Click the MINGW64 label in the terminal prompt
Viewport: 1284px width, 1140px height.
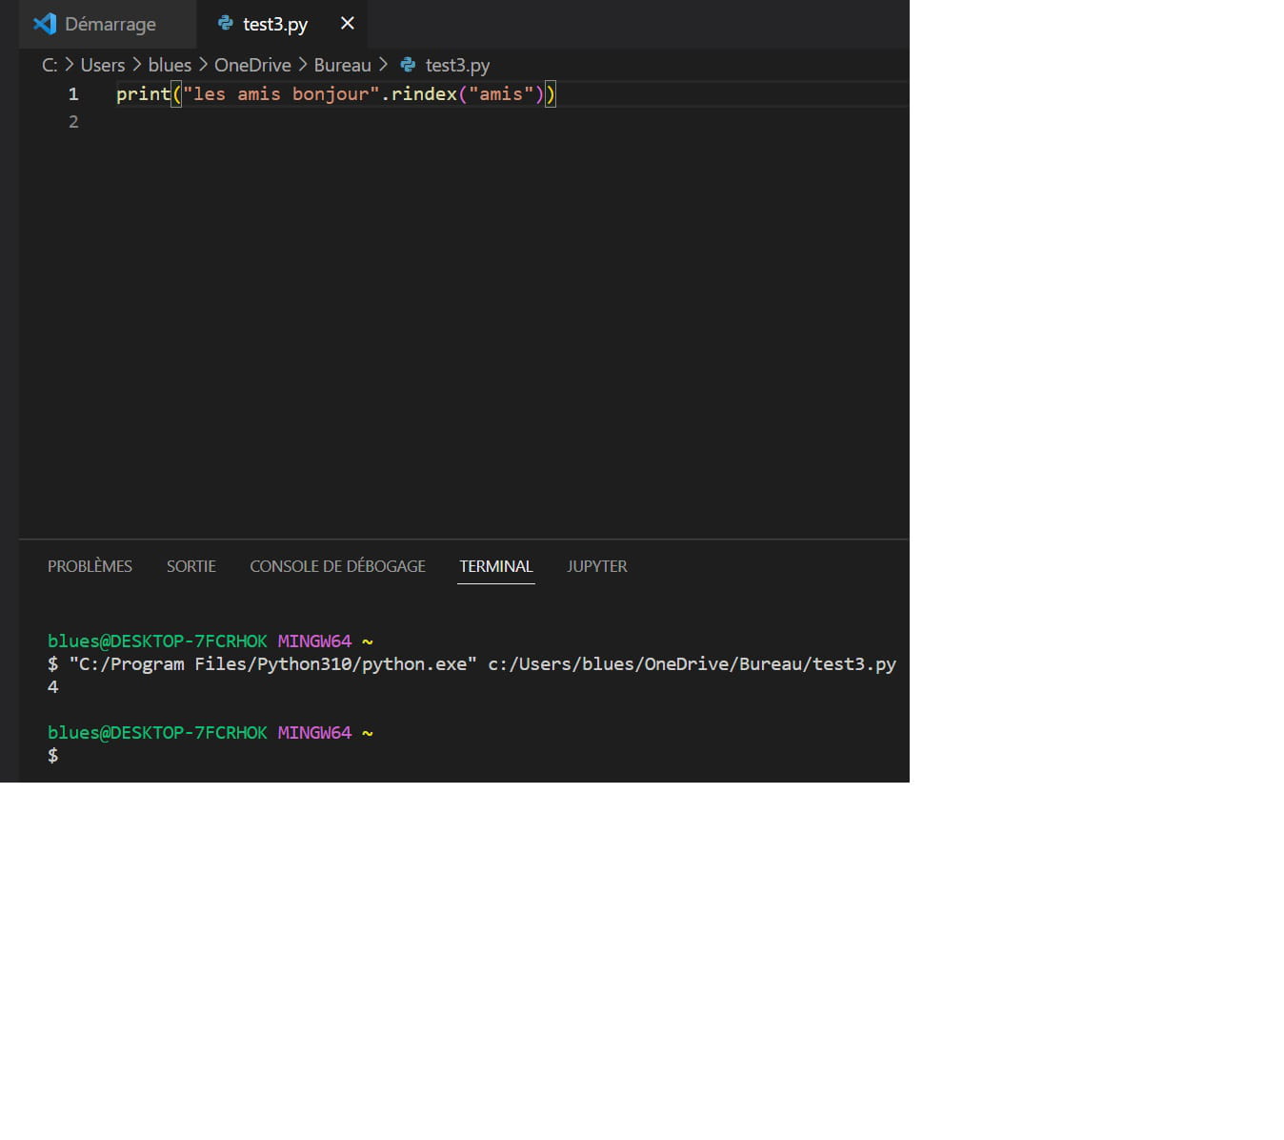coord(314,641)
